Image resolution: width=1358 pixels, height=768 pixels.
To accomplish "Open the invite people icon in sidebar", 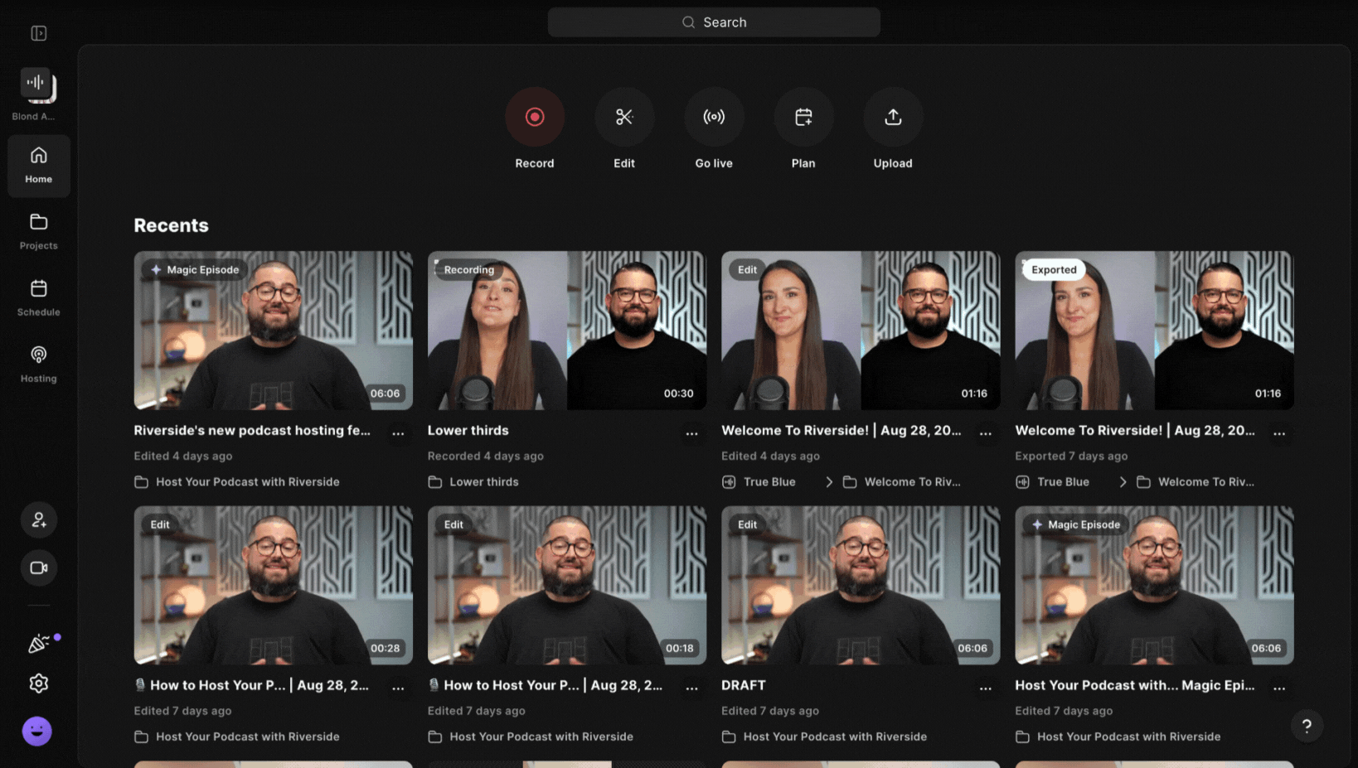I will pyautogui.click(x=39, y=520).
